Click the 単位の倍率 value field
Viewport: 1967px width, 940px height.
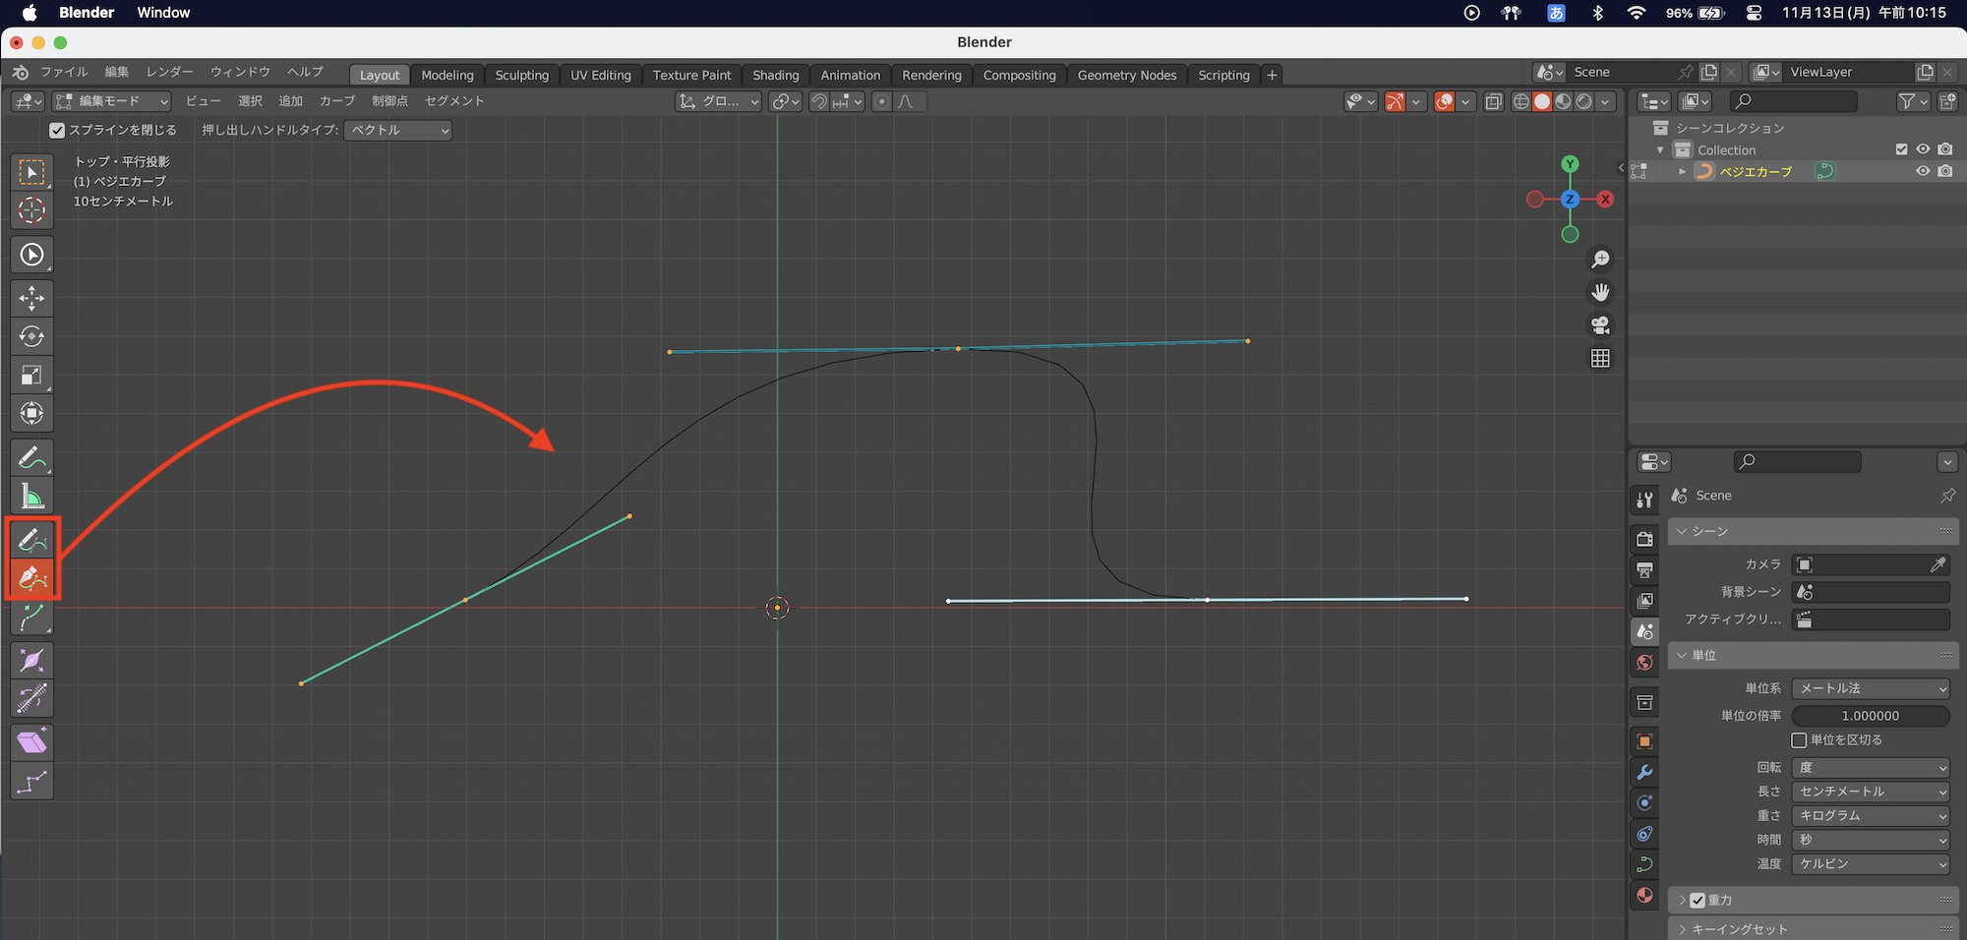tap(1870, 716)
